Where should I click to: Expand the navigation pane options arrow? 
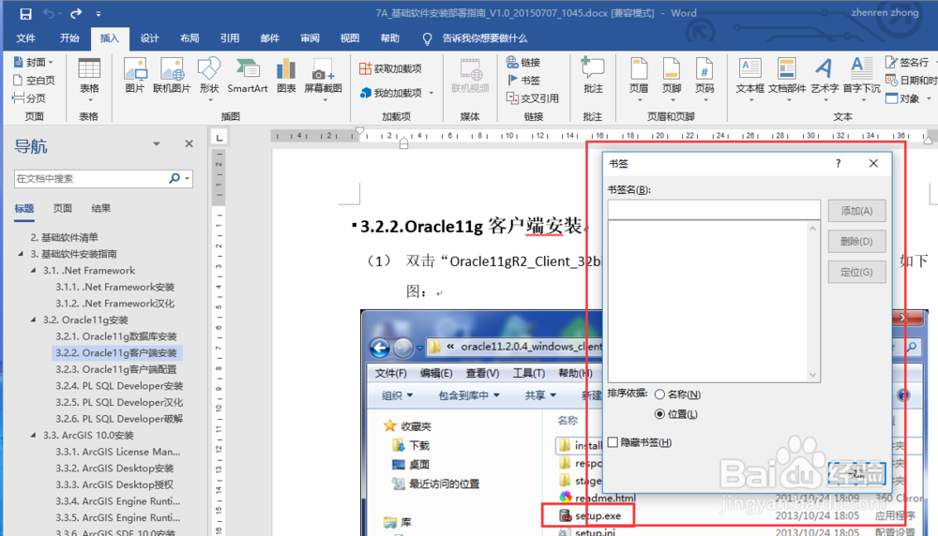156,144
